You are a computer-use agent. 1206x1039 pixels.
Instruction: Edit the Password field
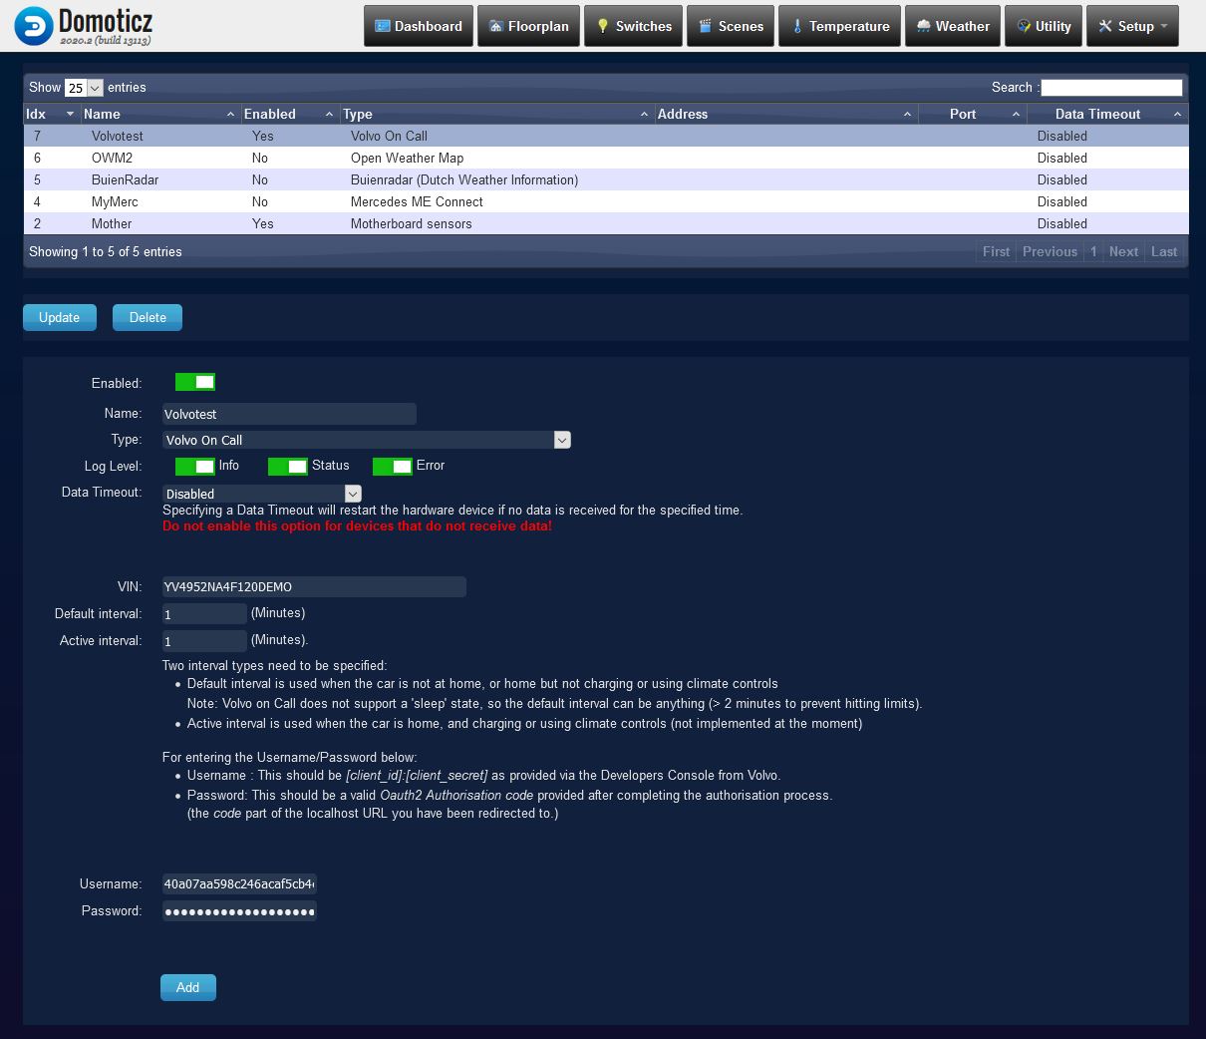coord(239,910)
